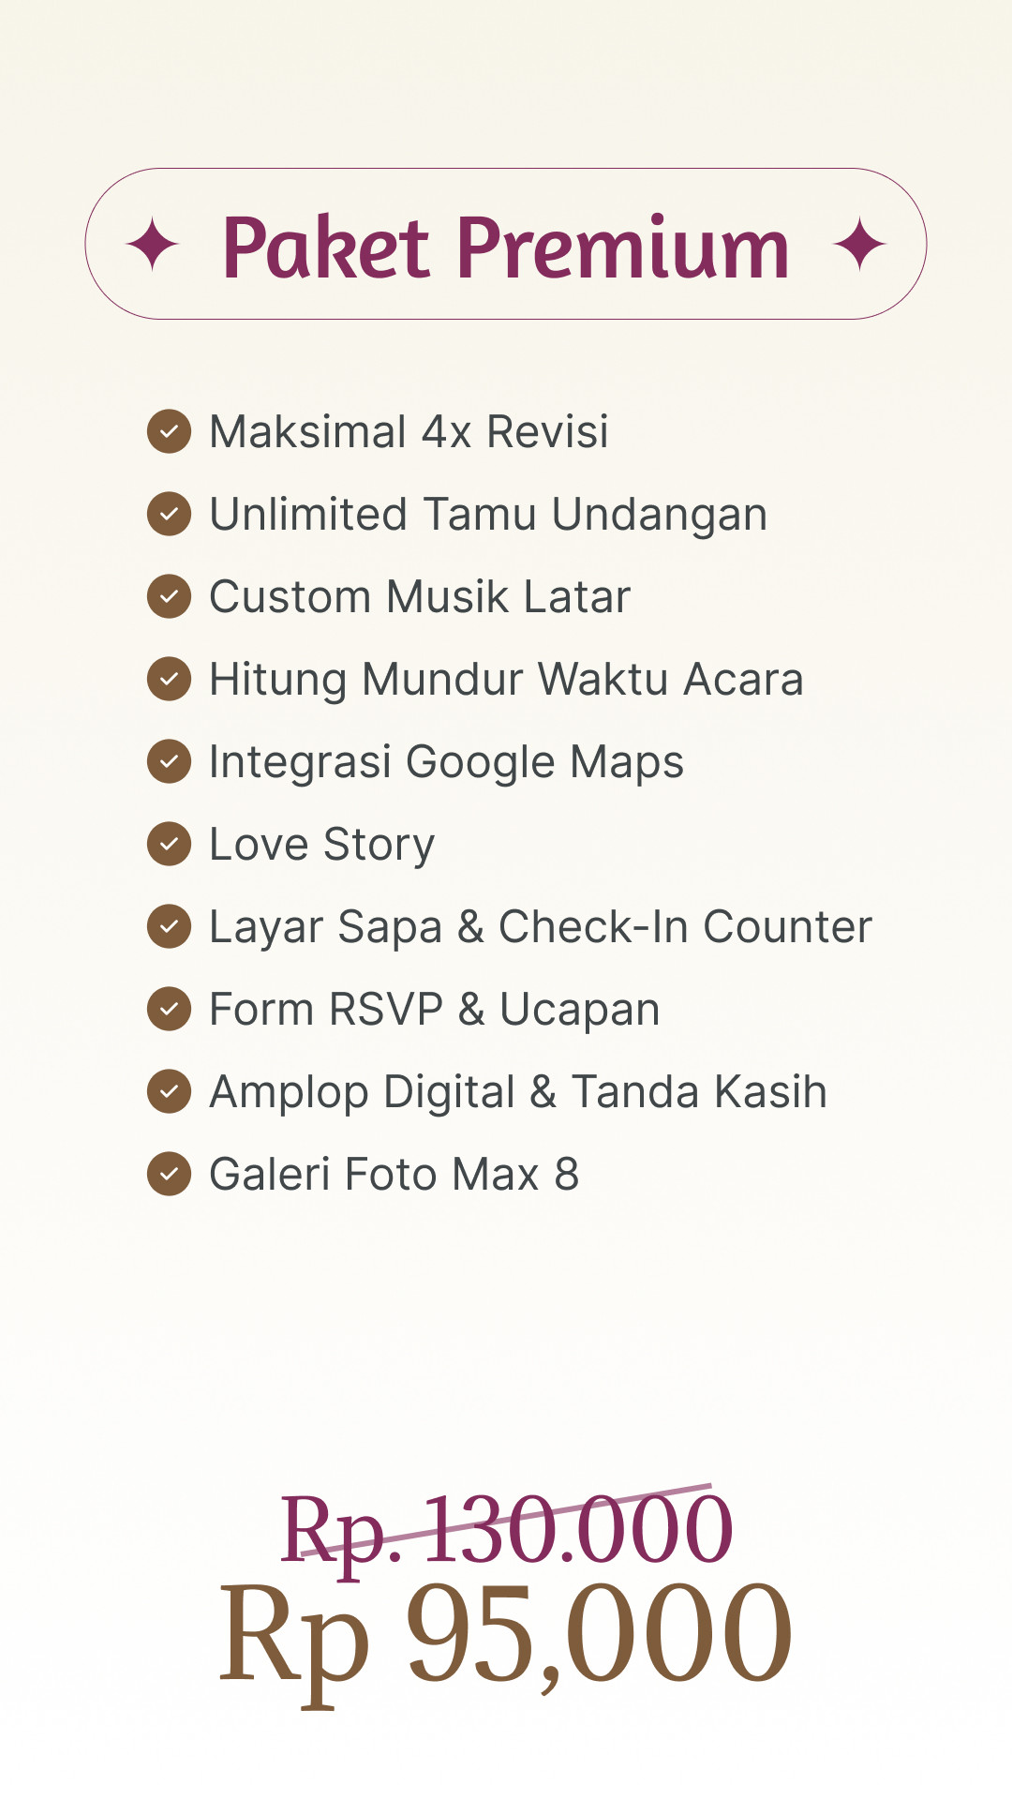The height and width of the screenshot is (1800, 1012).
Task: Click the sparkle star left of Paket Premium
Action: click(153, 245)
